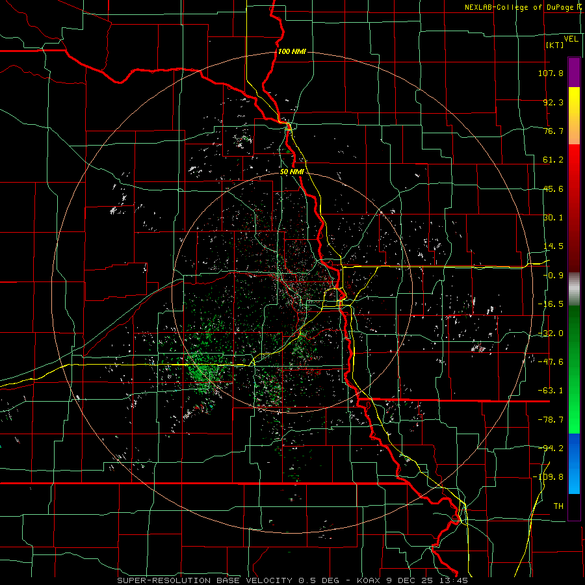Click the 107.8 velocity scale value
Image resolution: width=585 pixels, height=585 pixels.
tap(551, 73)
